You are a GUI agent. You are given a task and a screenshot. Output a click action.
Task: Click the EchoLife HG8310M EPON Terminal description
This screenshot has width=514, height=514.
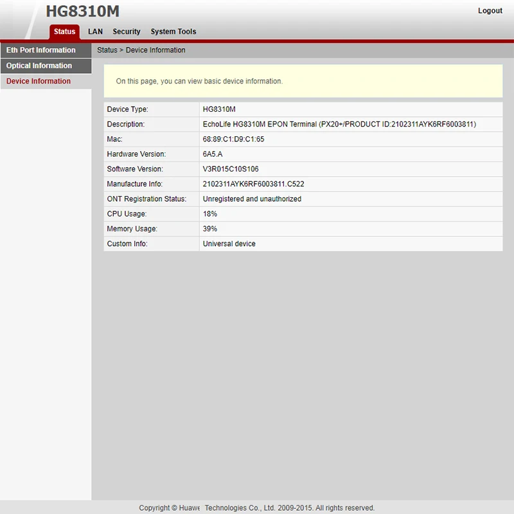click(x=339, y=124)
